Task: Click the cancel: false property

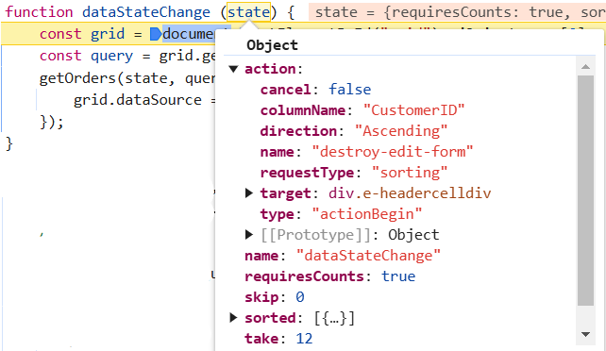Action: [x=315, y=90]
